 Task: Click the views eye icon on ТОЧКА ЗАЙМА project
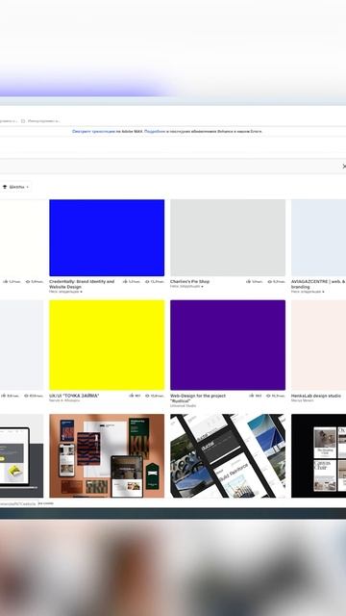[x=147, y=396]
